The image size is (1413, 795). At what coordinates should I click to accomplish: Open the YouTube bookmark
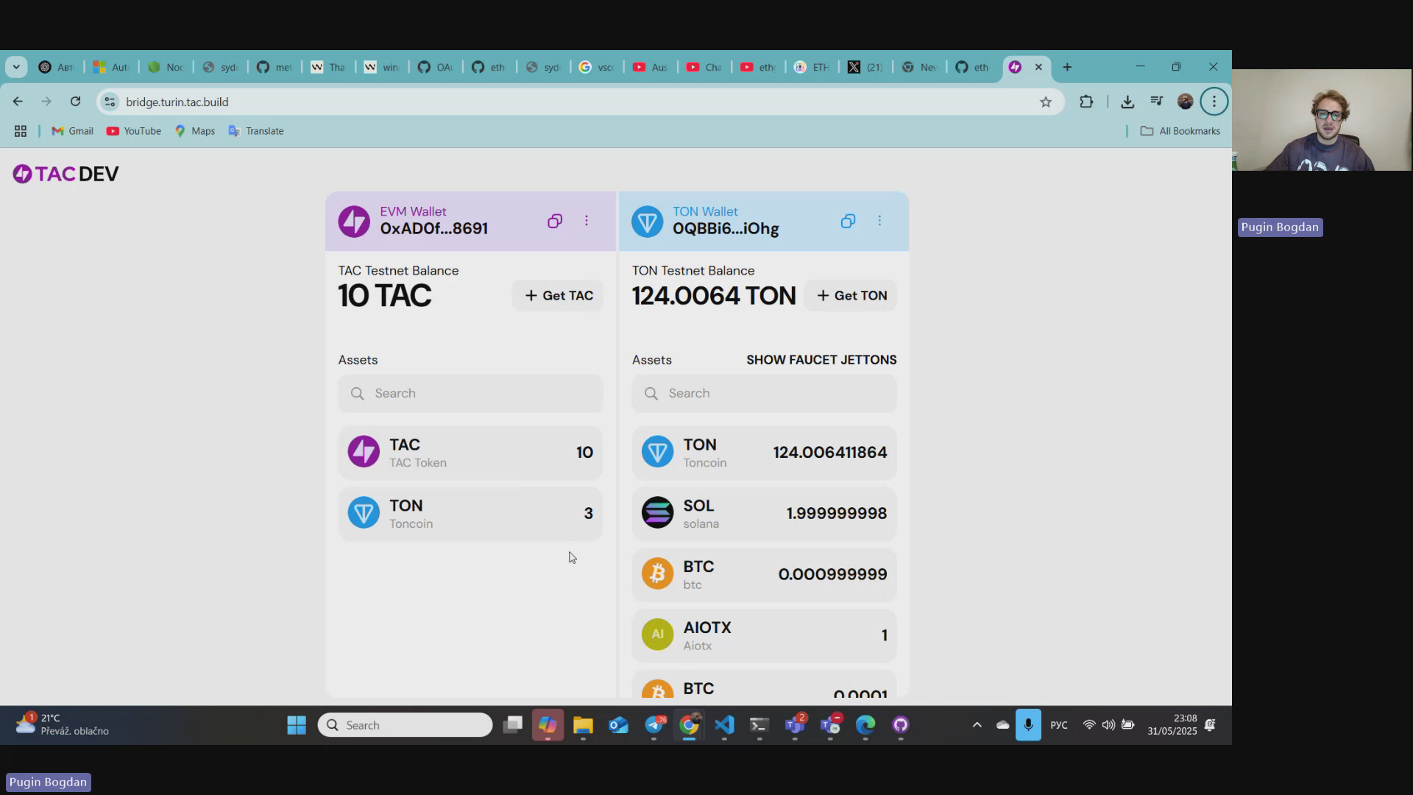pyautogui.click(x=133, y=131)
